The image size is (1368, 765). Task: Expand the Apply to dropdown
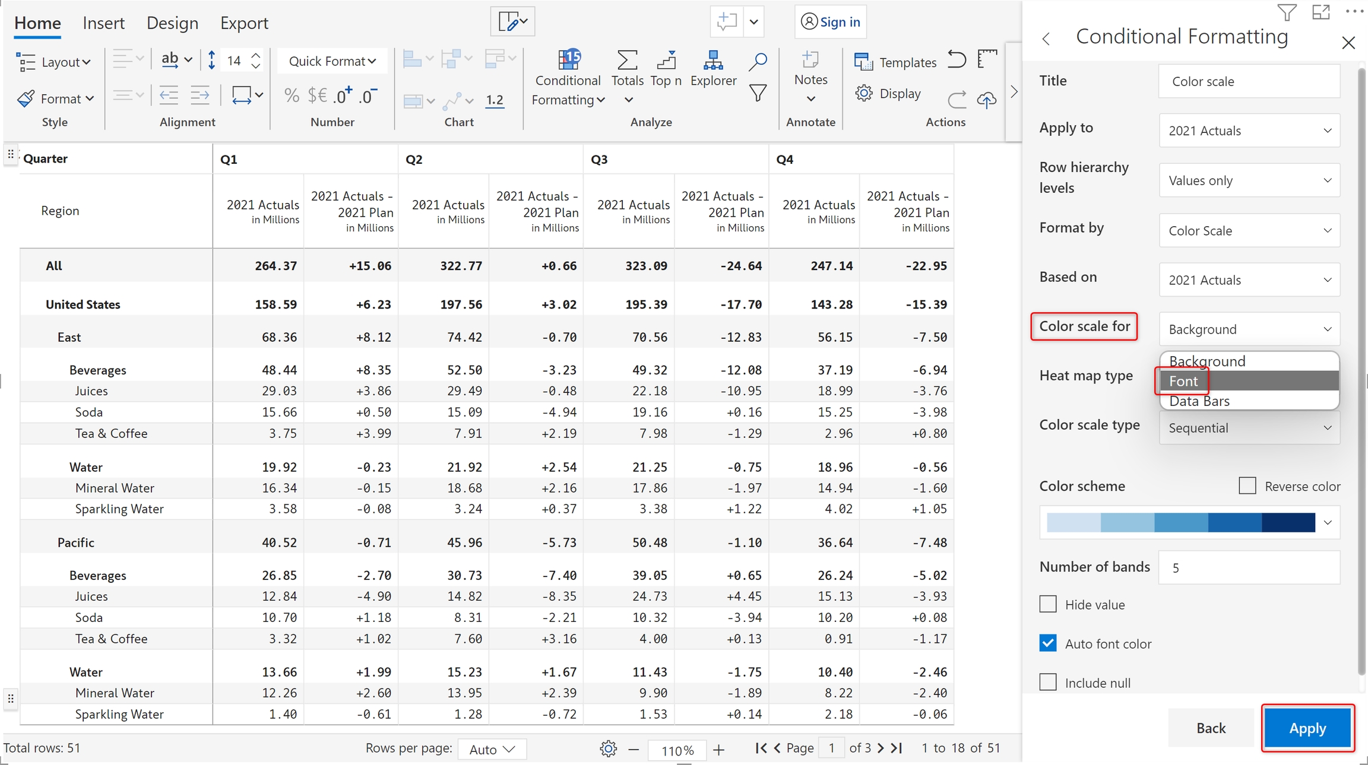click(x=1249, y=131)
